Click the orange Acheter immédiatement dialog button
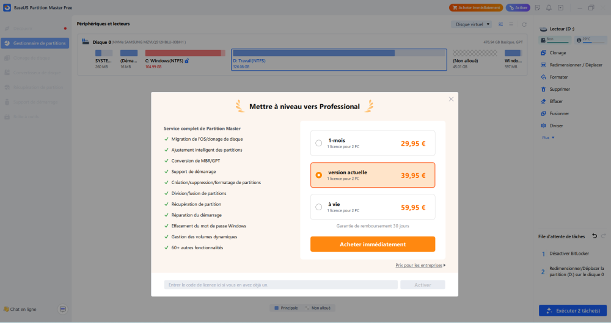Viewport: 611px width, 323px height. (372, 244)
